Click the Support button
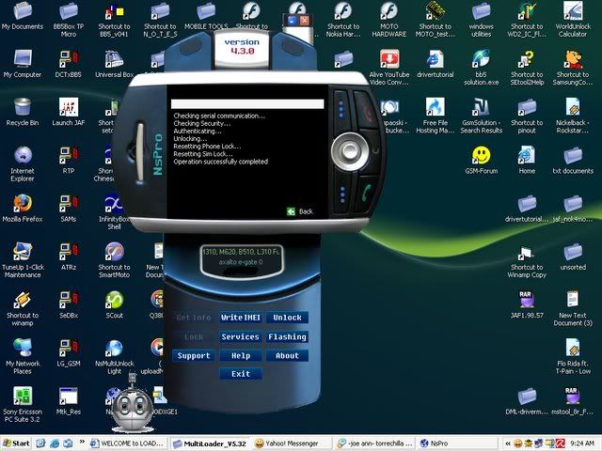Viewport: 602px width, 451px height. [194, 355]
